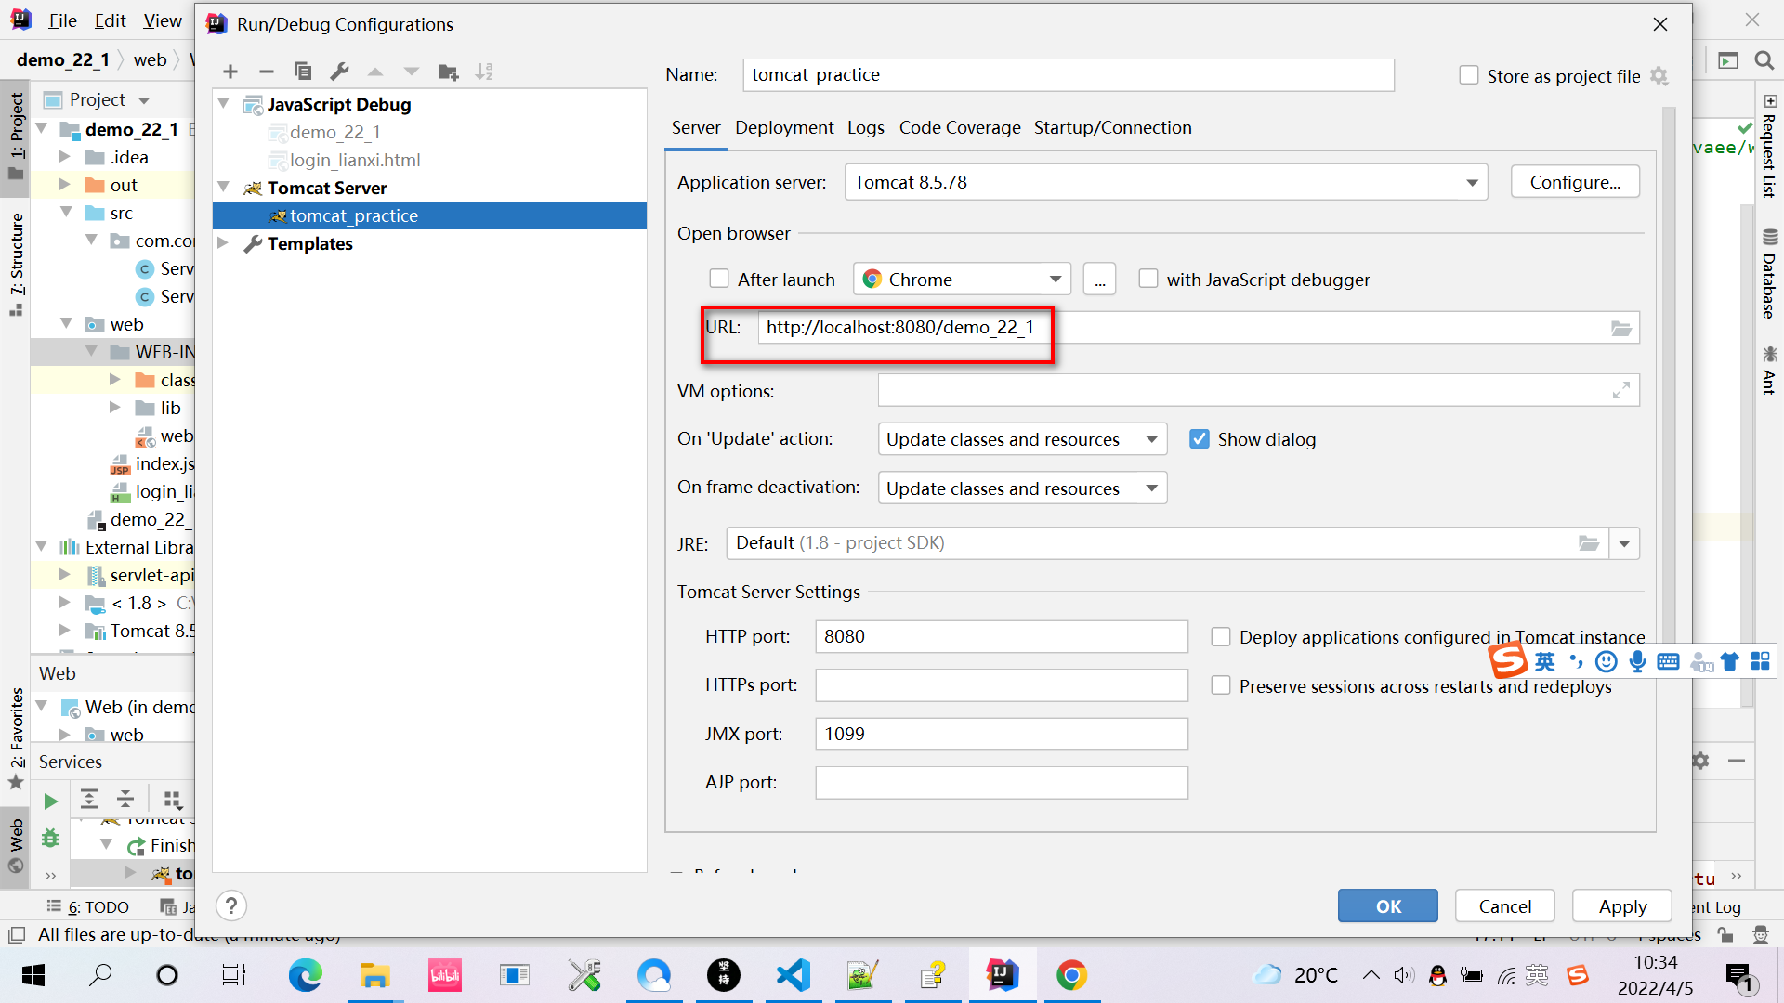Open the URL field folder browse icon

click(x=1620, y=328)
